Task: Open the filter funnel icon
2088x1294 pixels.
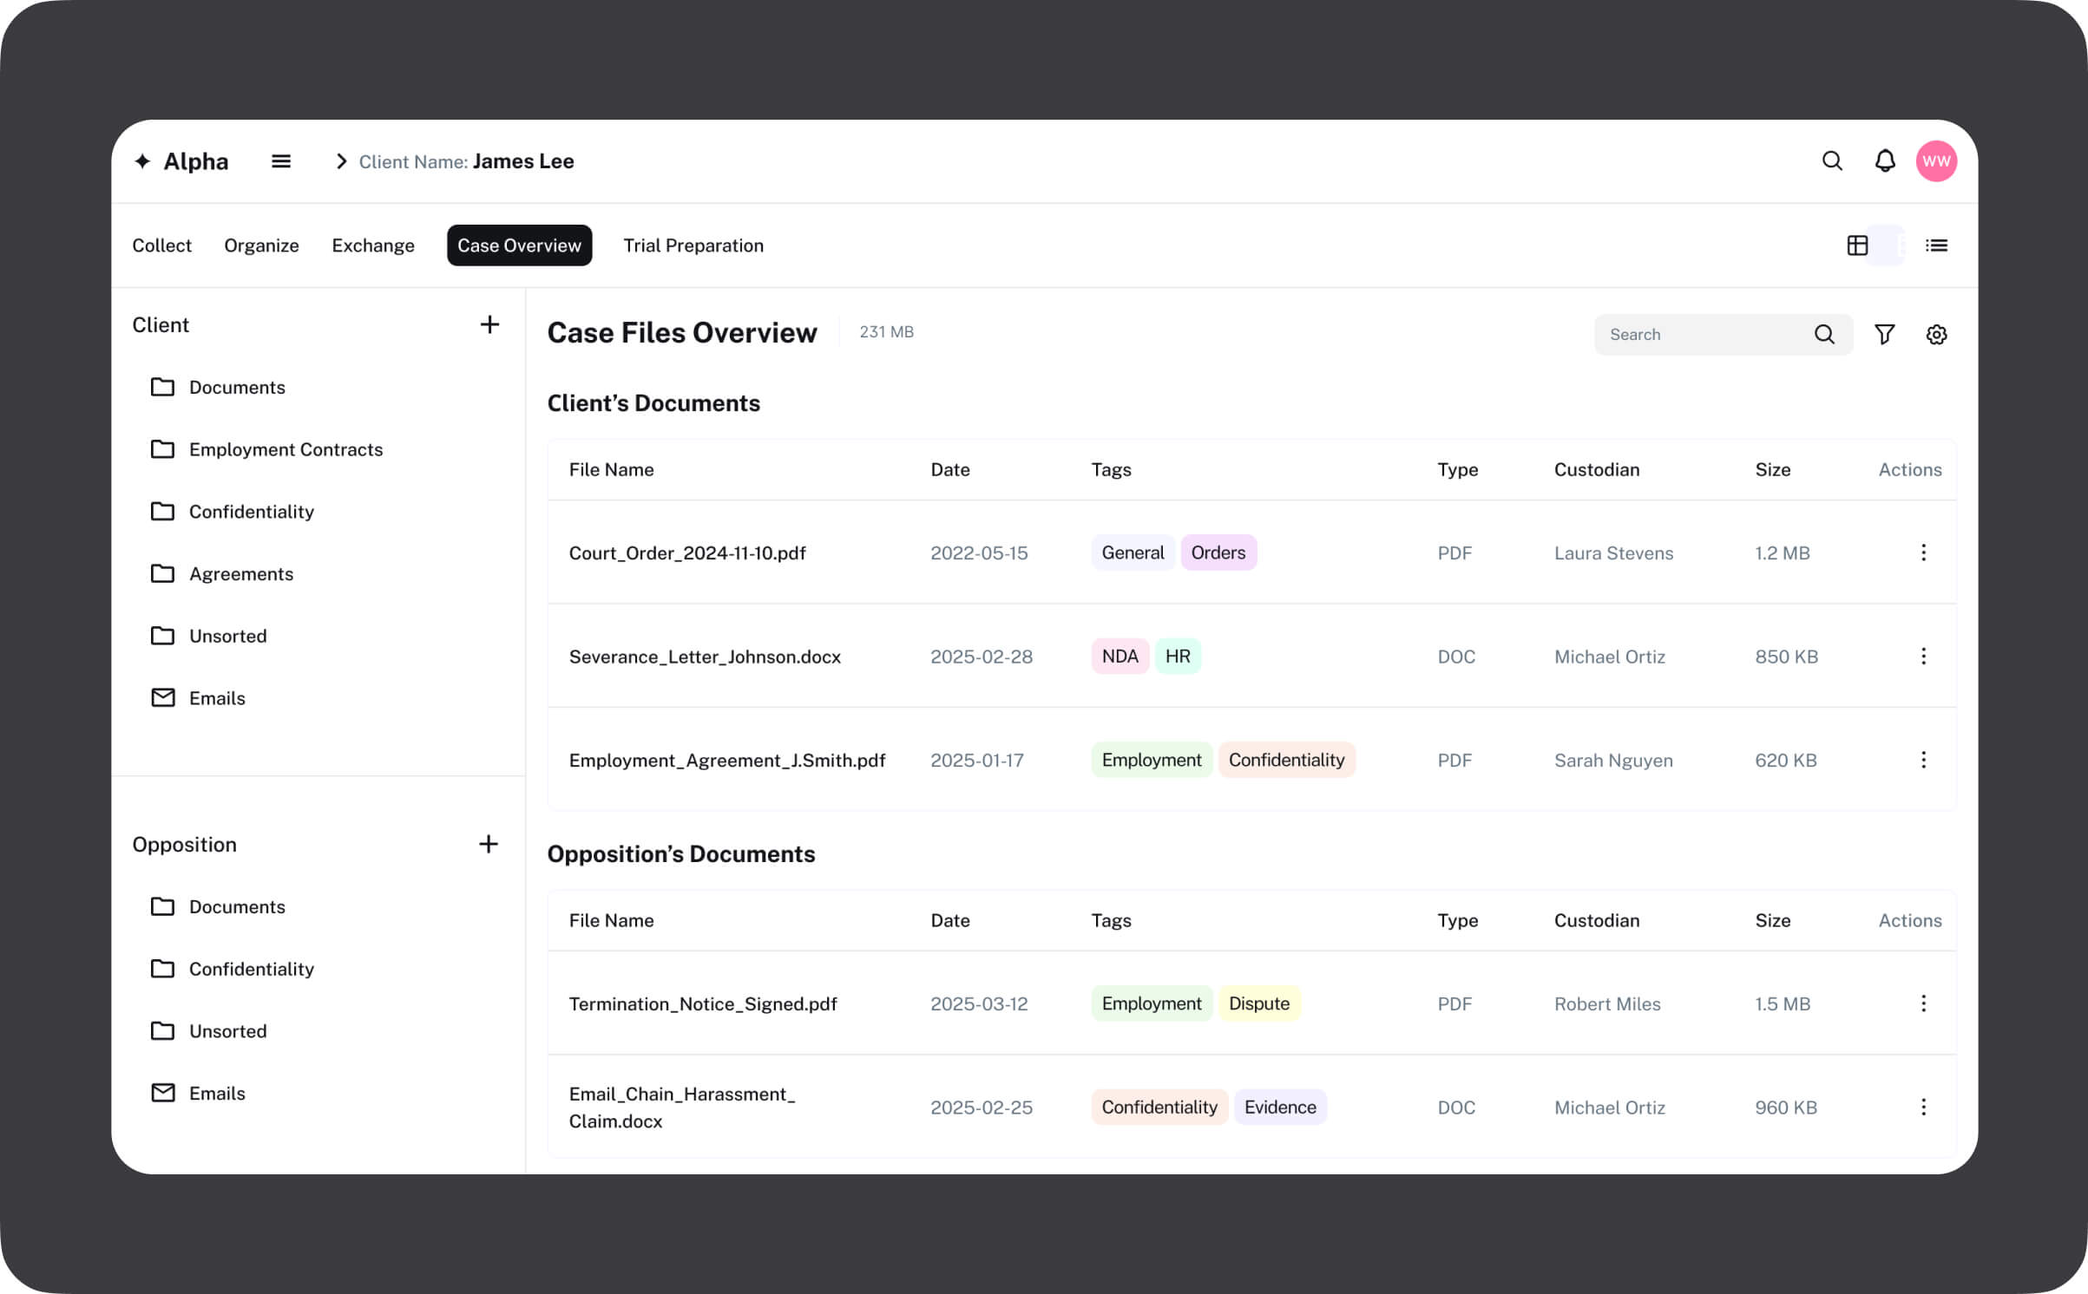Action: pos(1884,335)
